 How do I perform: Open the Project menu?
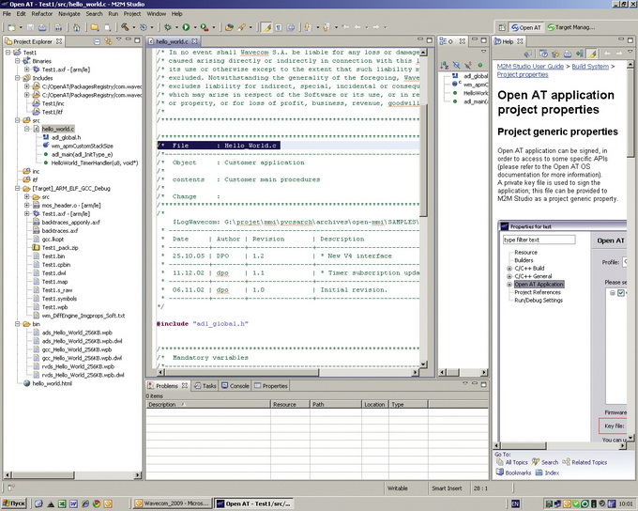(132, 13)
